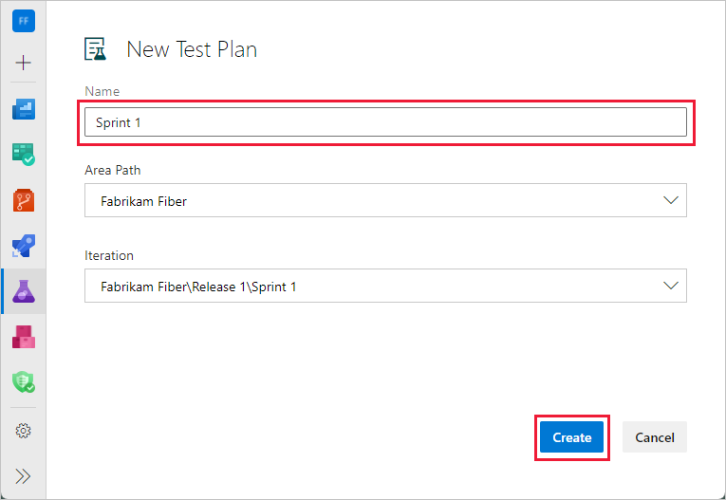Open the Repos hub icon

[x=24, y=200]
